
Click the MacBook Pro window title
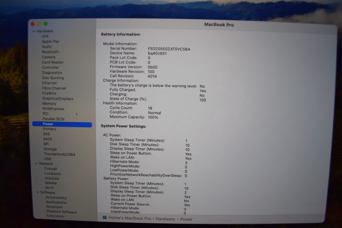pos(219,25)
